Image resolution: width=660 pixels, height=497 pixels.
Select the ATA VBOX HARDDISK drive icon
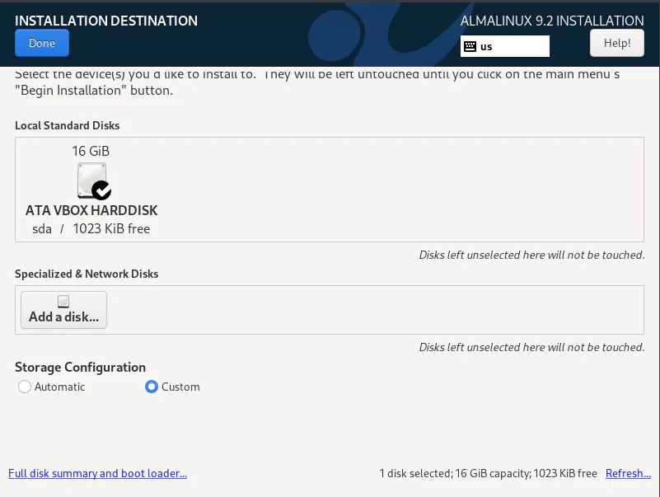(x=92, y=181)
